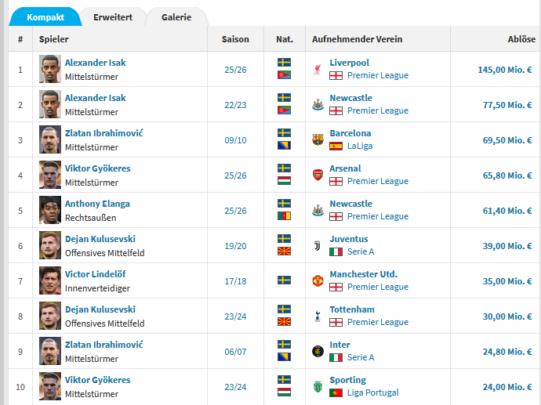This screenshot has height=405, width=541.
Task: Click the Barcelona club crest icon
Action: 318,139
